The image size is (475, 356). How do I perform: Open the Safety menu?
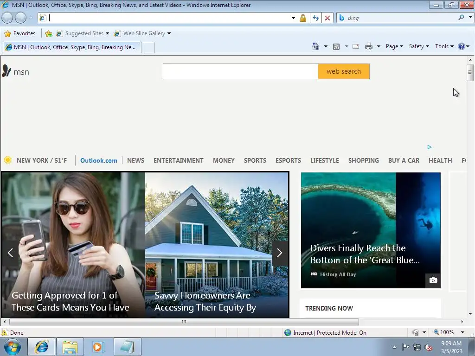(x=419, y=46)
